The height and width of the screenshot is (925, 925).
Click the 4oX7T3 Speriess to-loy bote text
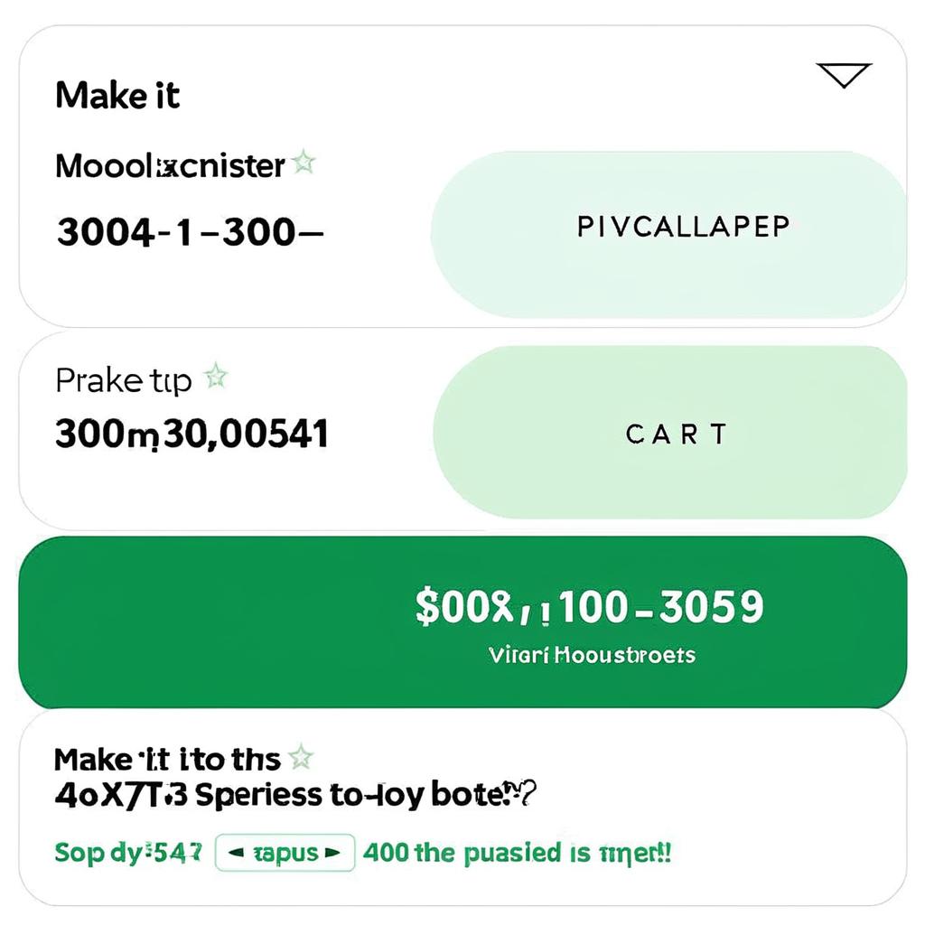tap(295, 795)
